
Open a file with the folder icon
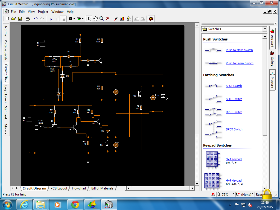point(14,19)
